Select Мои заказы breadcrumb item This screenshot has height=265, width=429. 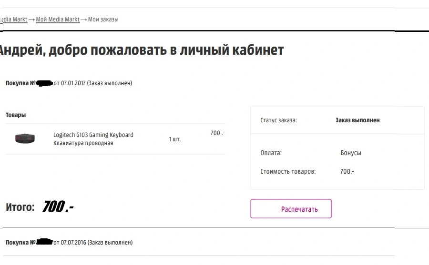[x=103, y=20]
